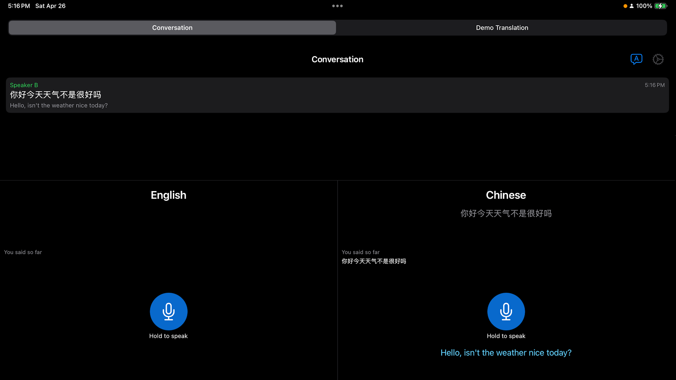Image resolution: width=676 pixels, height=380 pixels.
Task: Open the settings gear icon
Action: [658, 59]
